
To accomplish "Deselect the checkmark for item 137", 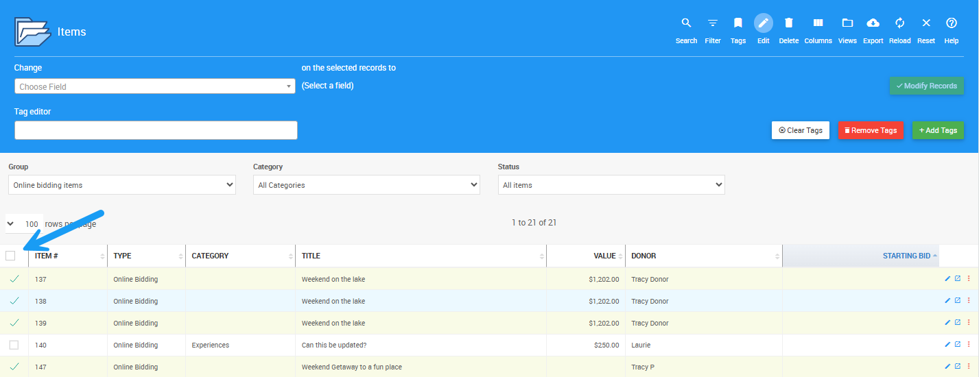I will (14, 279).
